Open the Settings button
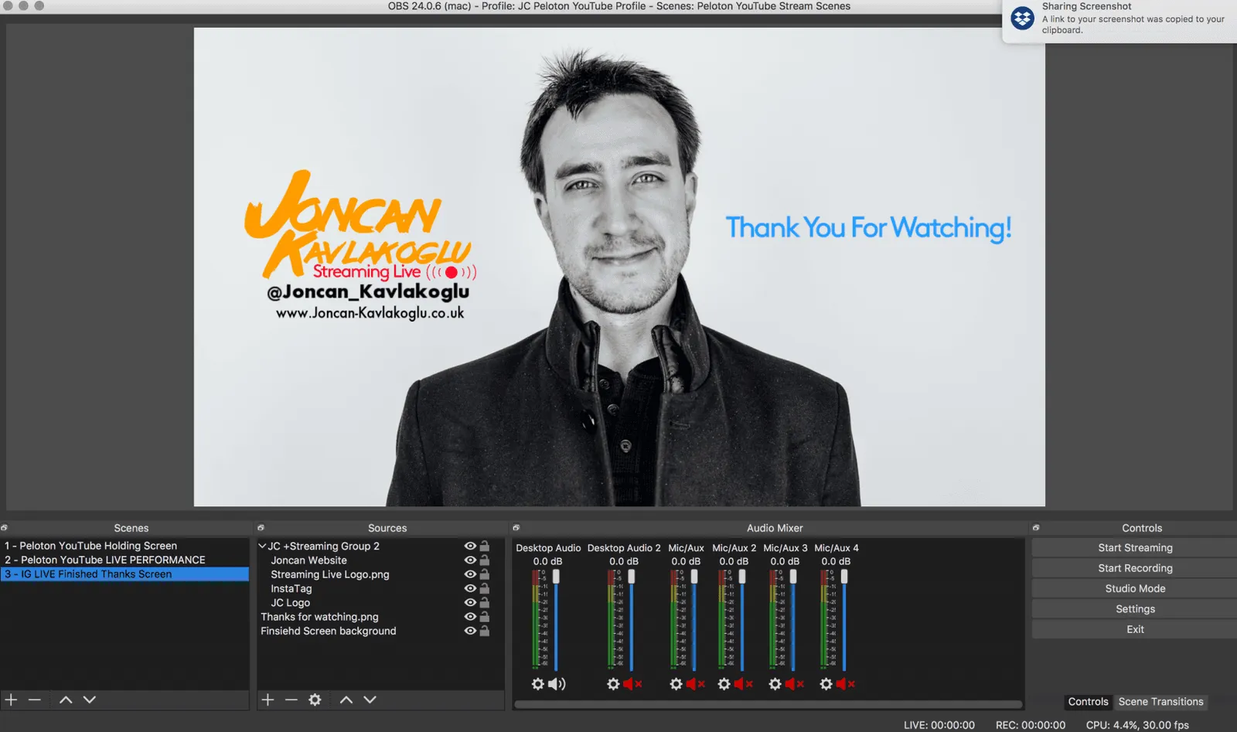1237x732 pixels. pos(1134,609)
